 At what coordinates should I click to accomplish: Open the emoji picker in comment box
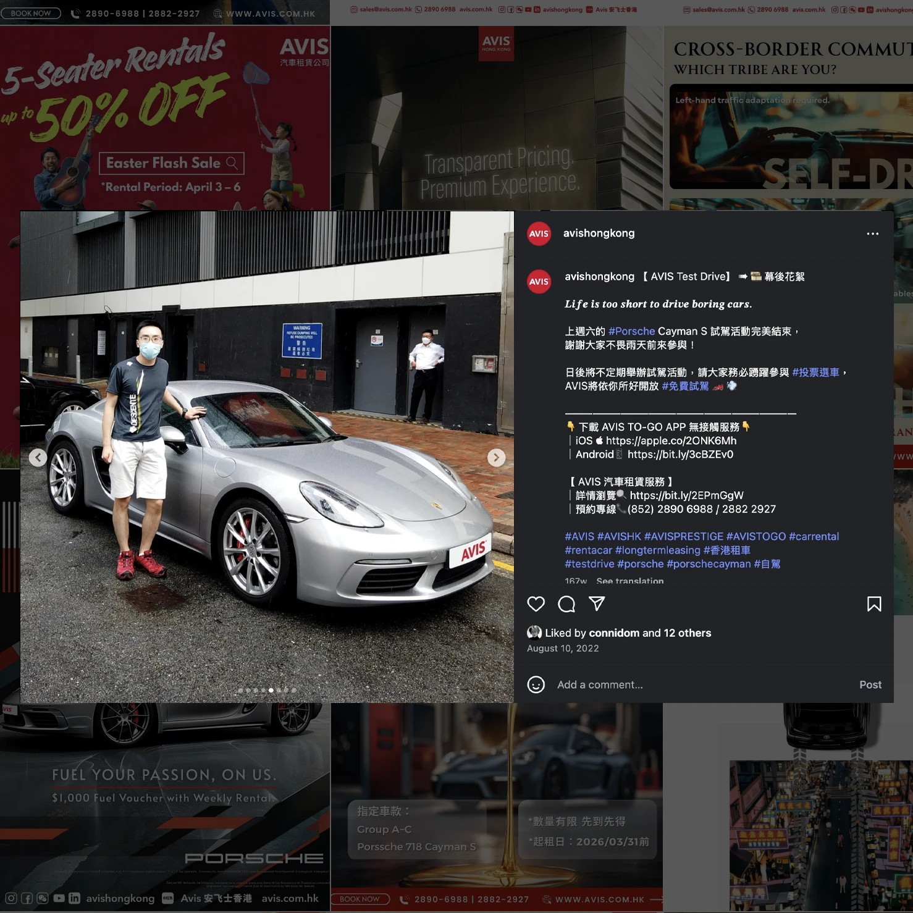pos(536,684)
